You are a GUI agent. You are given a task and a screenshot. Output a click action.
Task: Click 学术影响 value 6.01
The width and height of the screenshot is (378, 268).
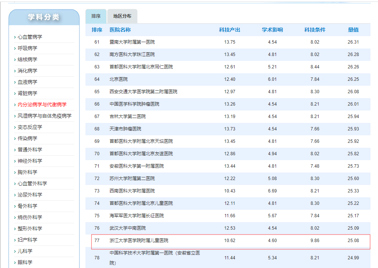(x=273, y=79)
